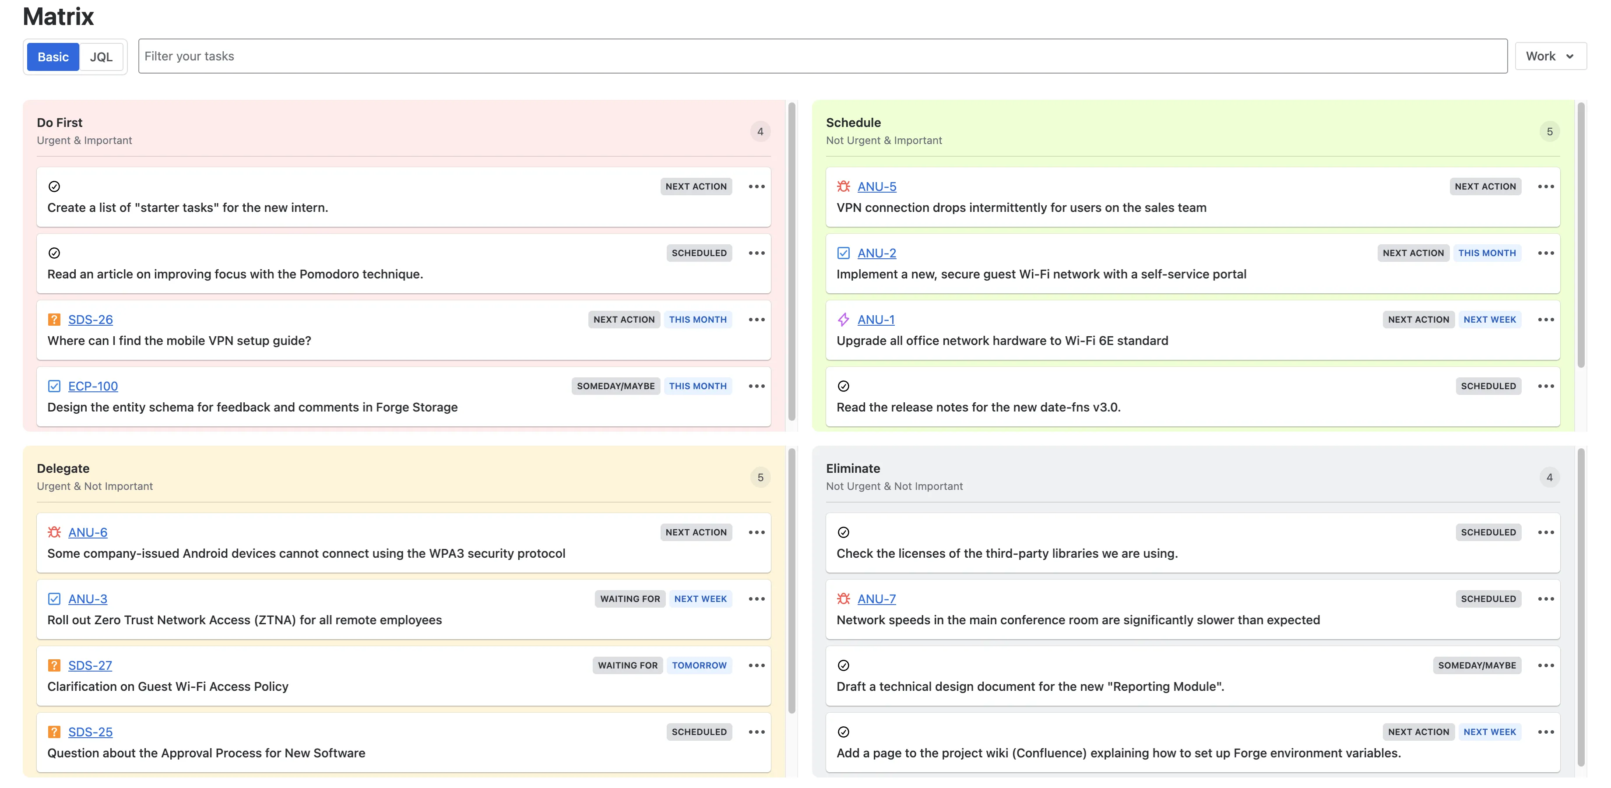This screenshot has height=788, width=1611.
Task: Click the orange question icon beside SDS-26
Action: 54,320
